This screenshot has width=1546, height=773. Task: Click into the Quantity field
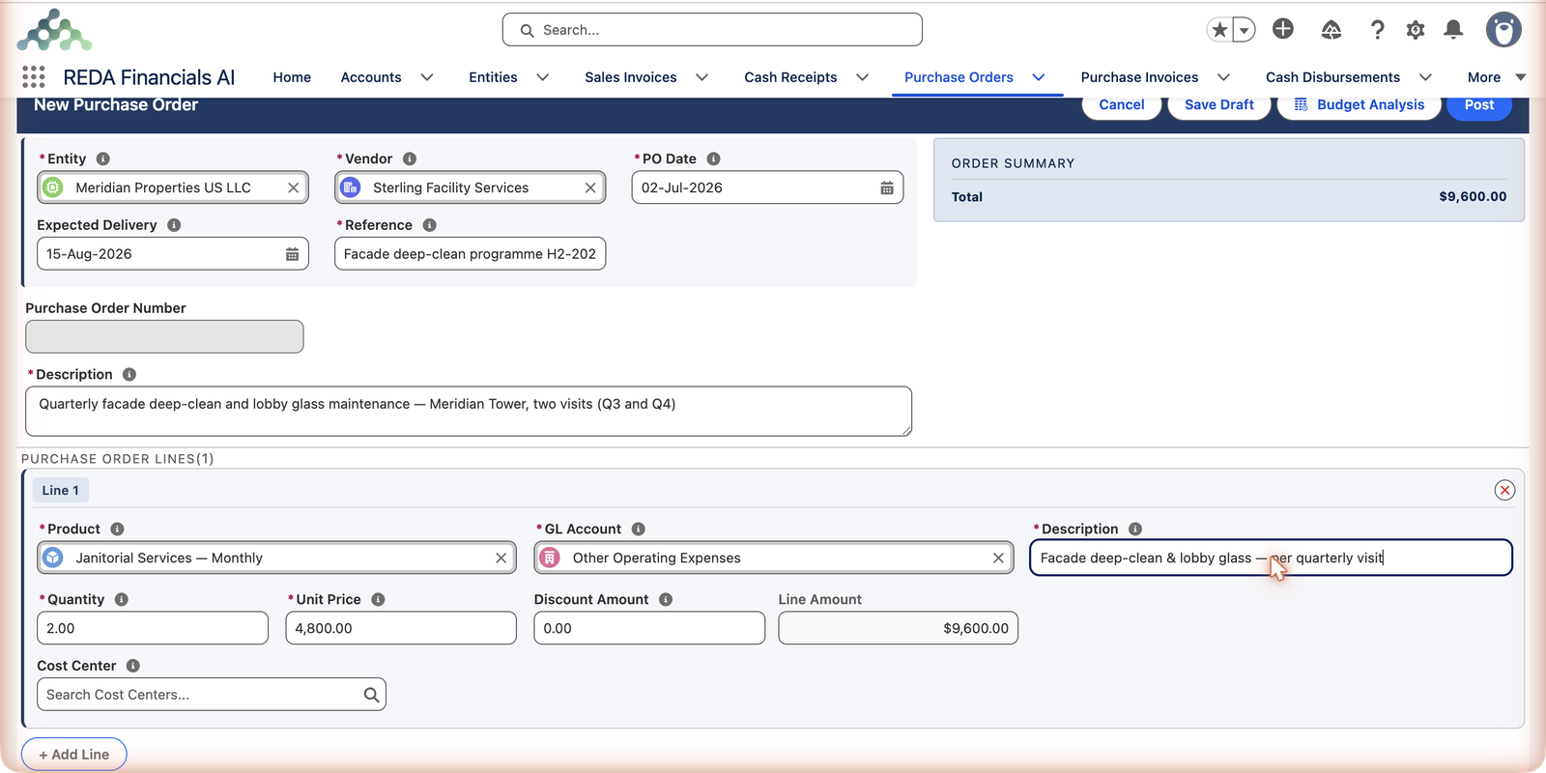pyautogui.click(x=153, y=628)
